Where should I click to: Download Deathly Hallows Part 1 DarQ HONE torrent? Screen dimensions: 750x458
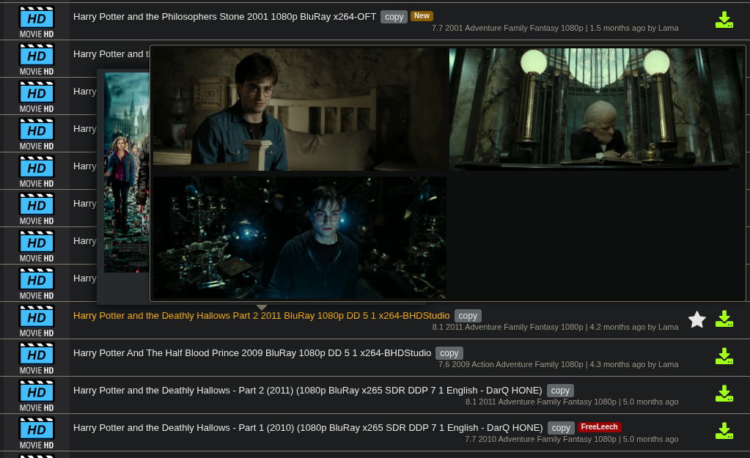[x=724, y=431]
